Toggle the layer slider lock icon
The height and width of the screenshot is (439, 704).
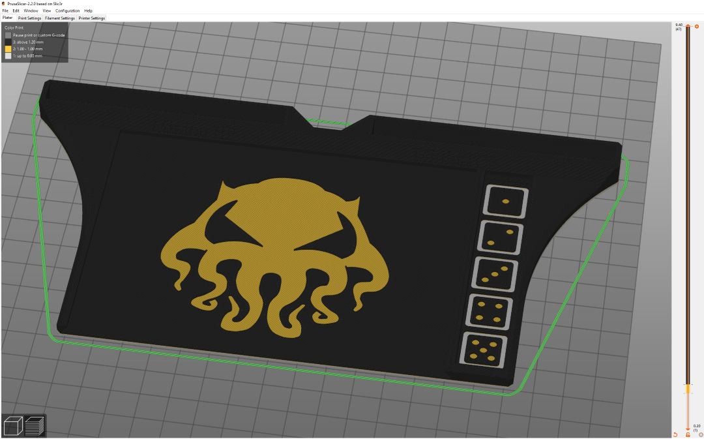[688, 435]
